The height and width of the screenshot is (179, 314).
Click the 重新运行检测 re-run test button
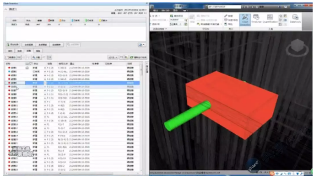click(x=138, y=58)
